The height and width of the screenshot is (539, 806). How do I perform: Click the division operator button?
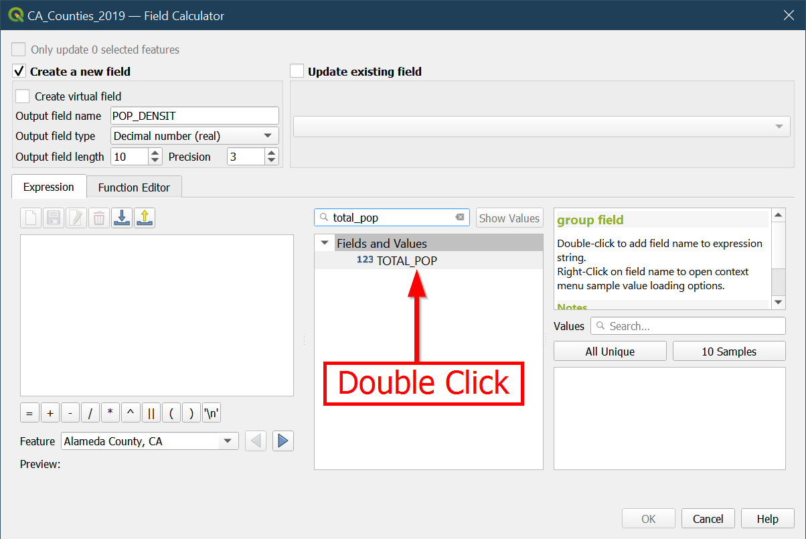click(90, 413)
